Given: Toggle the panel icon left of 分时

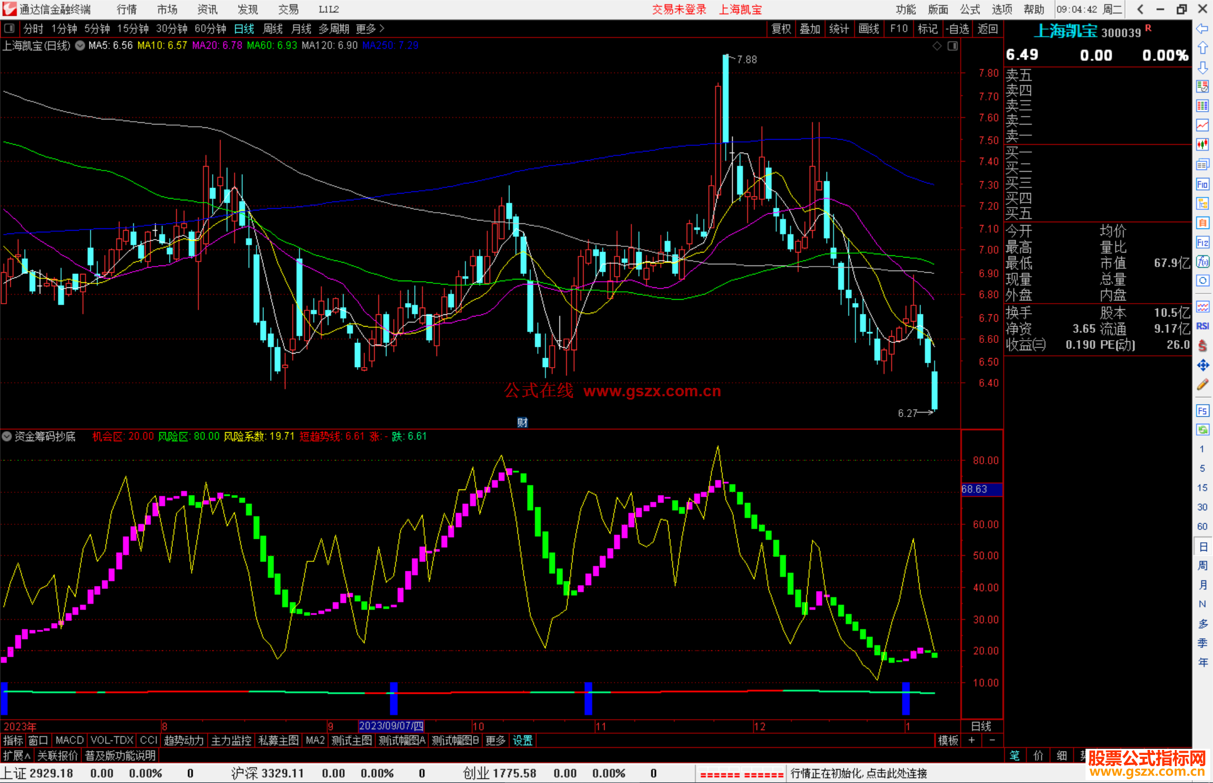Looking at the screenshot, I should pyautogui.click(x=10, y=29).
